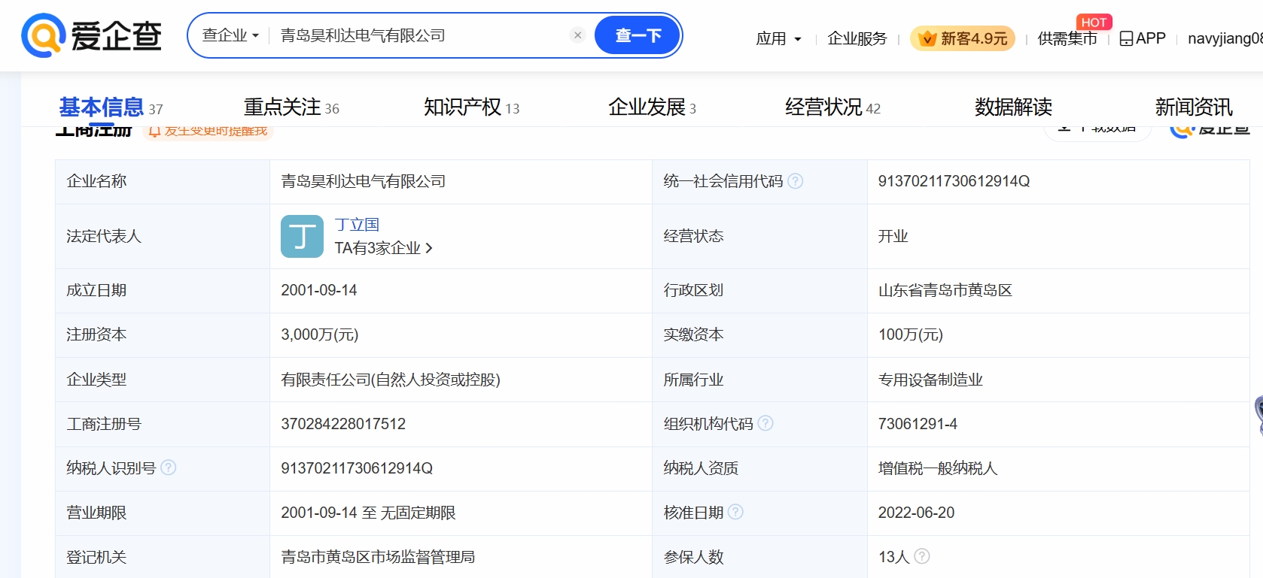The width and height of the screenshot is (1263, 578).
Task: Click 增值税一般纳税人 value
Action: coord(938,468)
